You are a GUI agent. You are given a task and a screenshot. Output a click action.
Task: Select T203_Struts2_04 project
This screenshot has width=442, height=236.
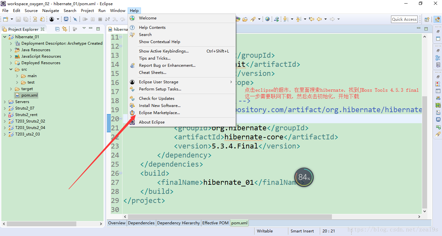tap(30, 128)
